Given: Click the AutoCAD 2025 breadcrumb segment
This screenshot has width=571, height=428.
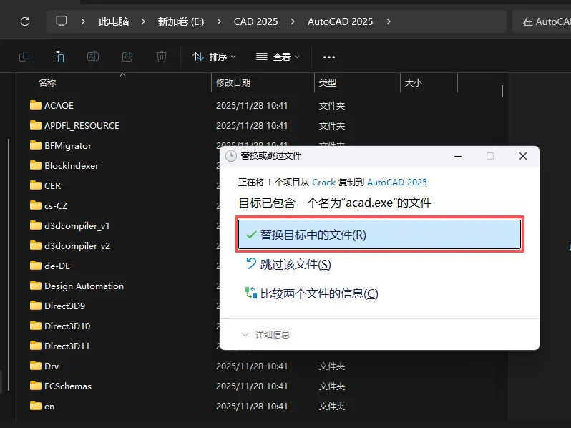Looking at the screenshot, I should (x=340, y=21).
